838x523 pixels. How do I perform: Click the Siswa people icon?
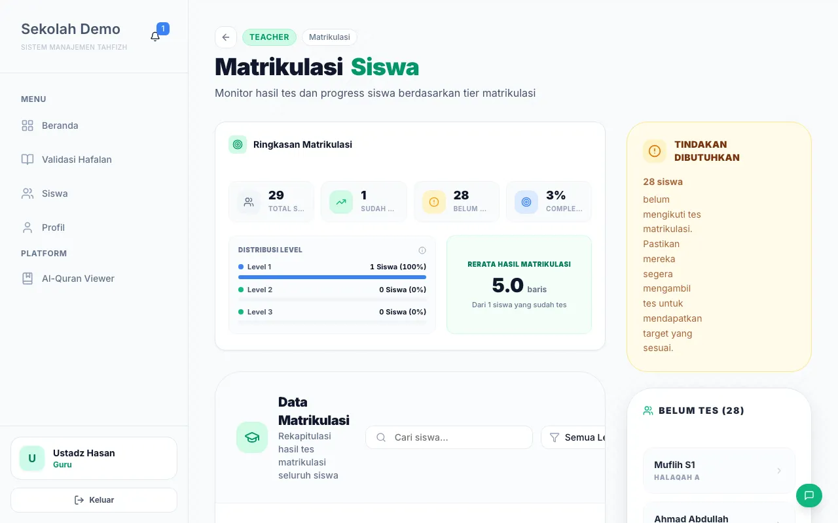coord(27,194)
